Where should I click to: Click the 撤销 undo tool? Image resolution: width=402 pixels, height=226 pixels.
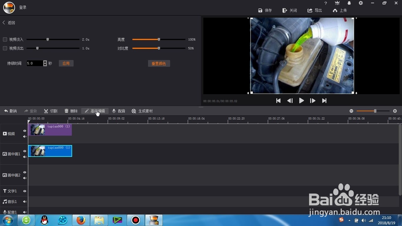pos(10,111)
